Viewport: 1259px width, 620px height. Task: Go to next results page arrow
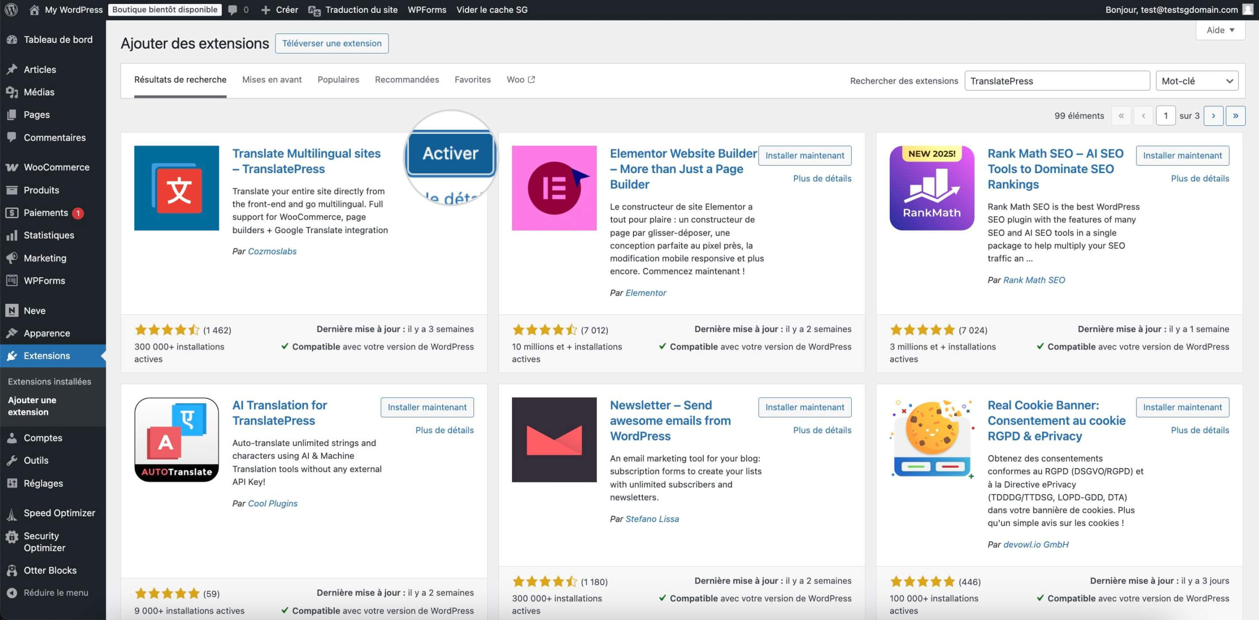pyautogui.click(x=1213, y=116)
